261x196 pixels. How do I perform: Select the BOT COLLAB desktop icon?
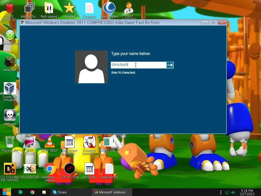point(30,142)
